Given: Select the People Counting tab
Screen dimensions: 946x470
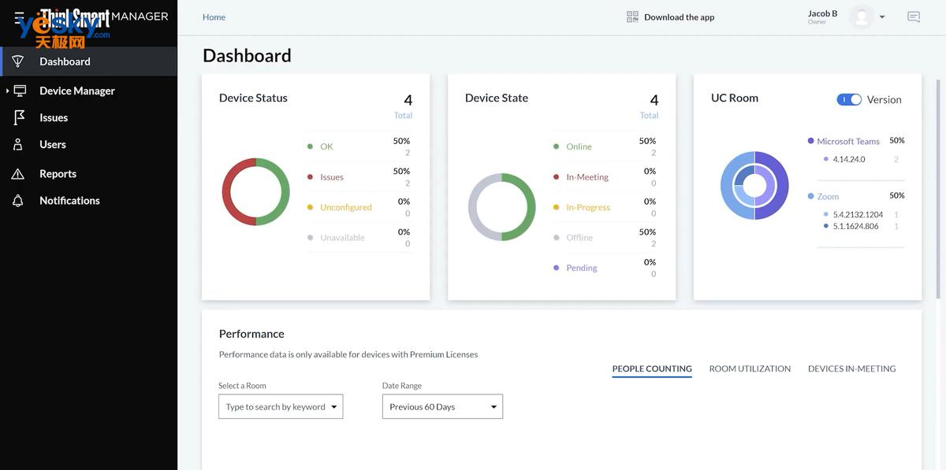Looking at the screenshot, I should click(x=652, y=368).
